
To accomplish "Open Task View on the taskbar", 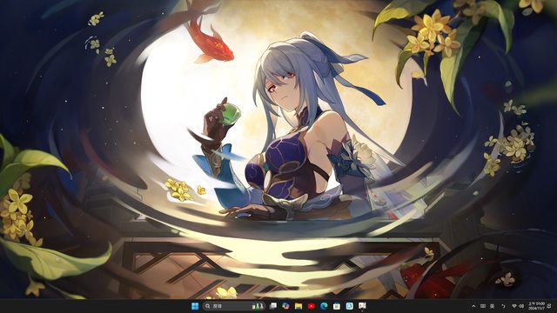I will (x=273, y=306).
